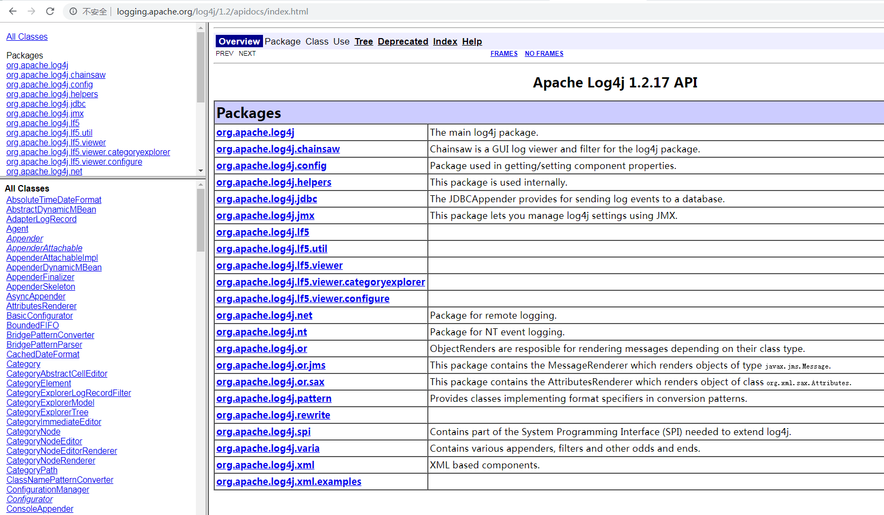This screenshot has width=884, height=515.
Task: Click the NO FRAMES link
Action: click(544, 54)
